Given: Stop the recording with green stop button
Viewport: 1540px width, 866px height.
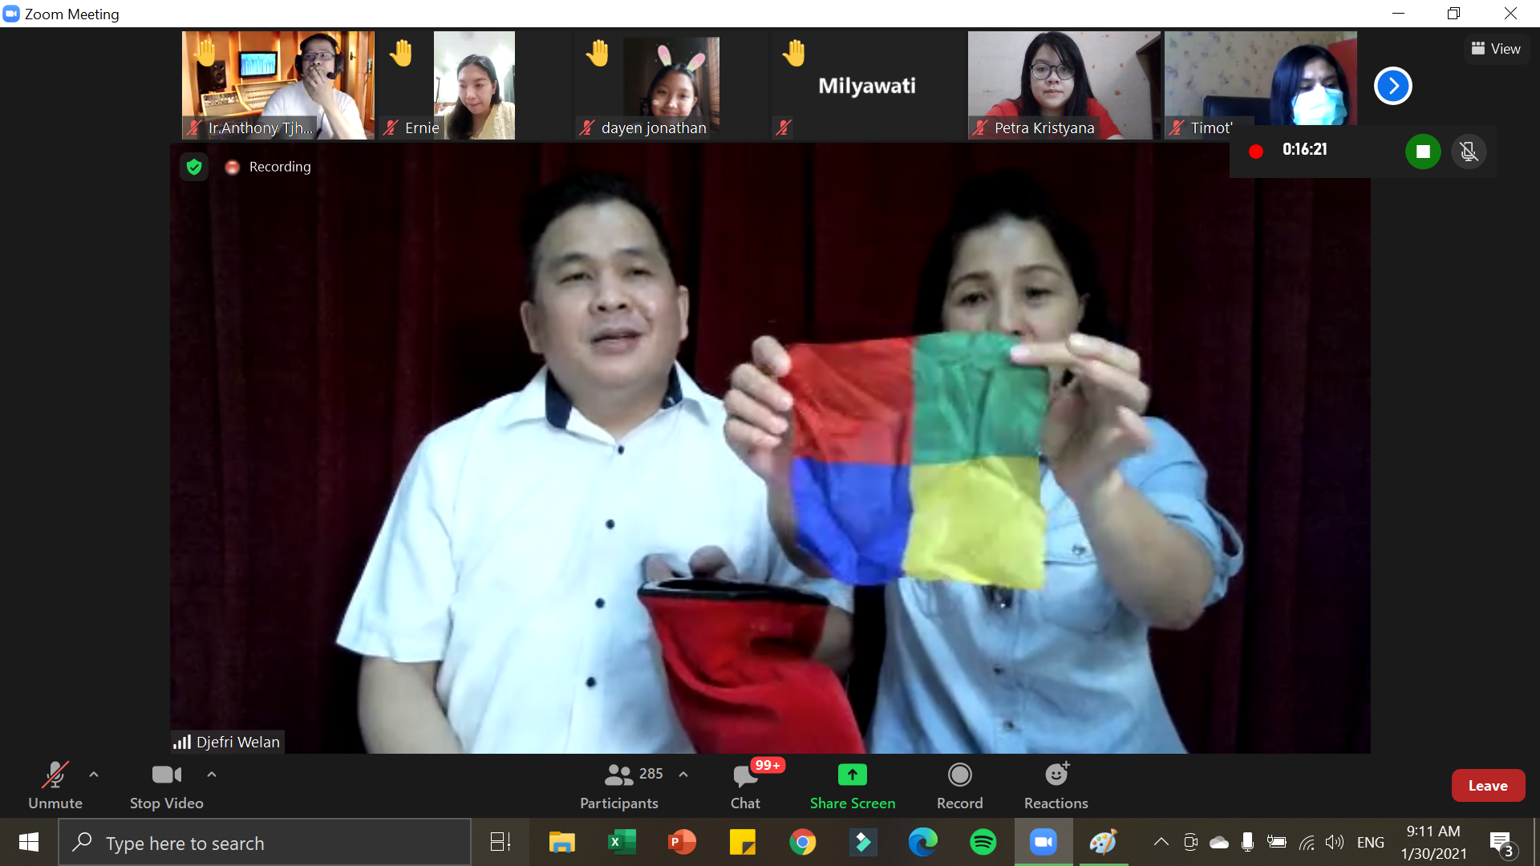Looking at the screenshot, I should pos(1423,152).
